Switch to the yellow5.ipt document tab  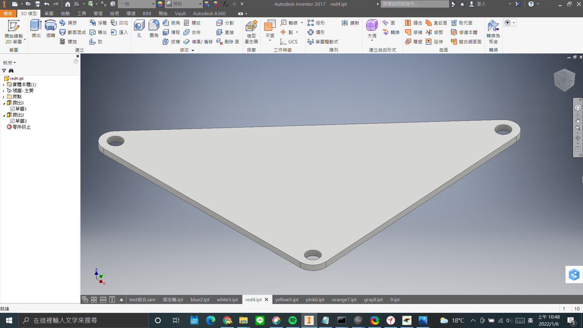[287, 299]
